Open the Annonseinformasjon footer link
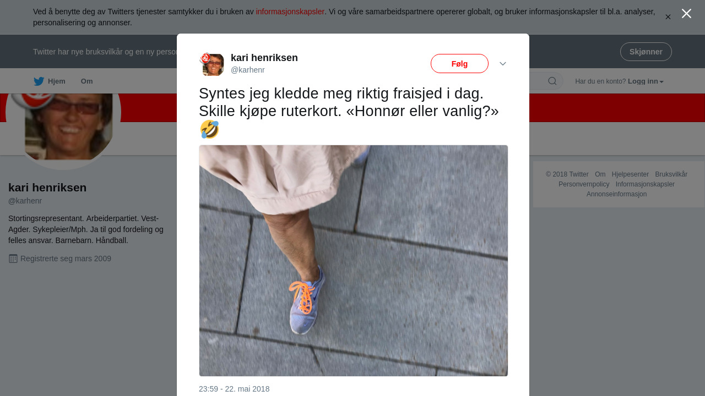Viewport: 705px width, 396px height. click(616, 194)
